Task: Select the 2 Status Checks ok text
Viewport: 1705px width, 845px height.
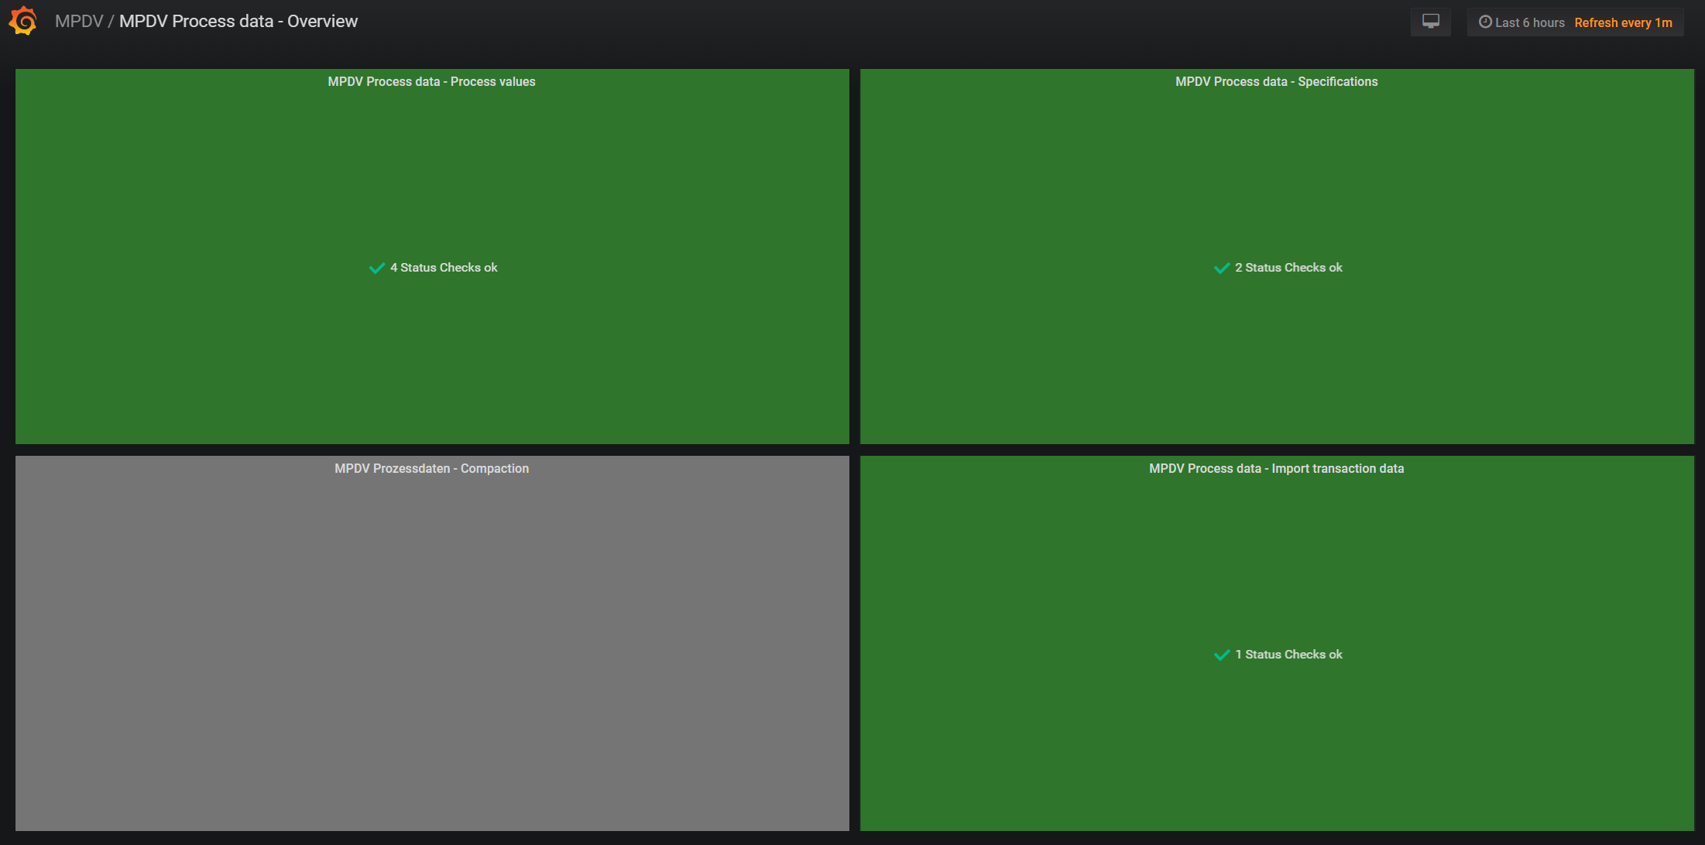Action: [x=1288, y=268]
